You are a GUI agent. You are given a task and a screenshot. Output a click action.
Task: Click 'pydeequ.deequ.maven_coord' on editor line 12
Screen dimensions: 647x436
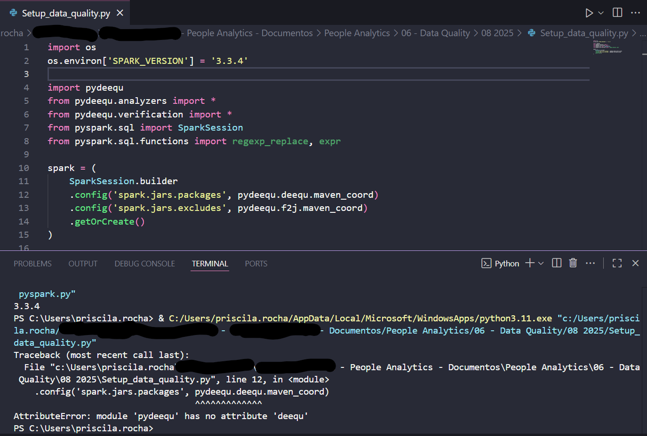tap(305, 195)
